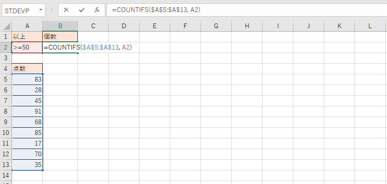Viewport: 387px width, 184px height.
Task: Open Insert Function fx dialog
Action: coord(97,10)
